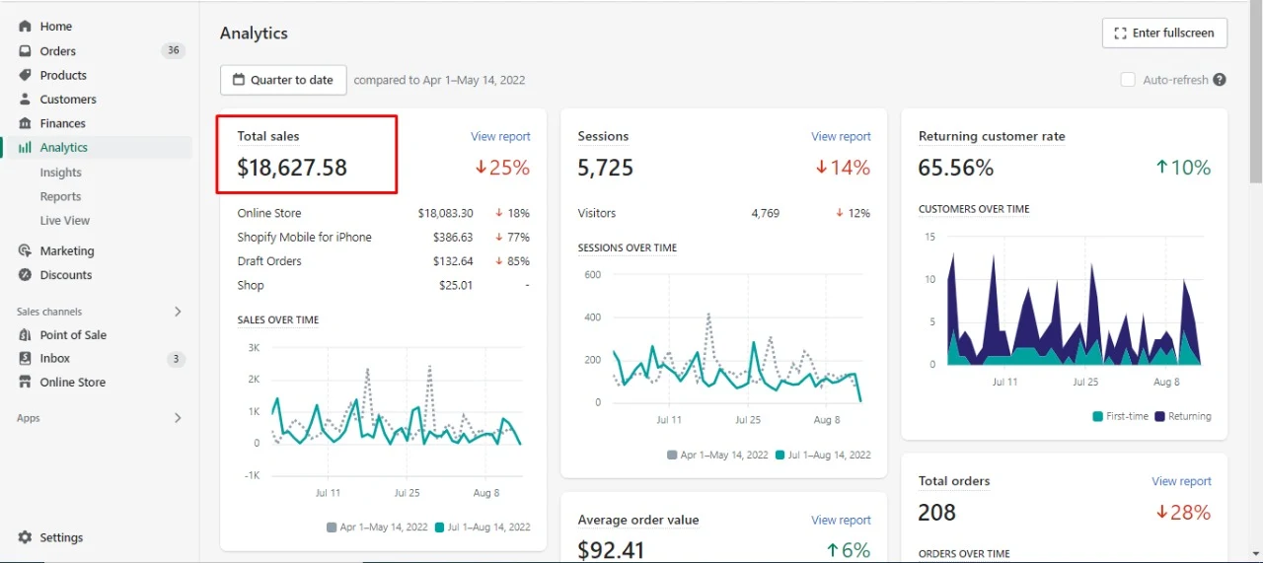
Task: Open Customers page
Action: point(68,99)
